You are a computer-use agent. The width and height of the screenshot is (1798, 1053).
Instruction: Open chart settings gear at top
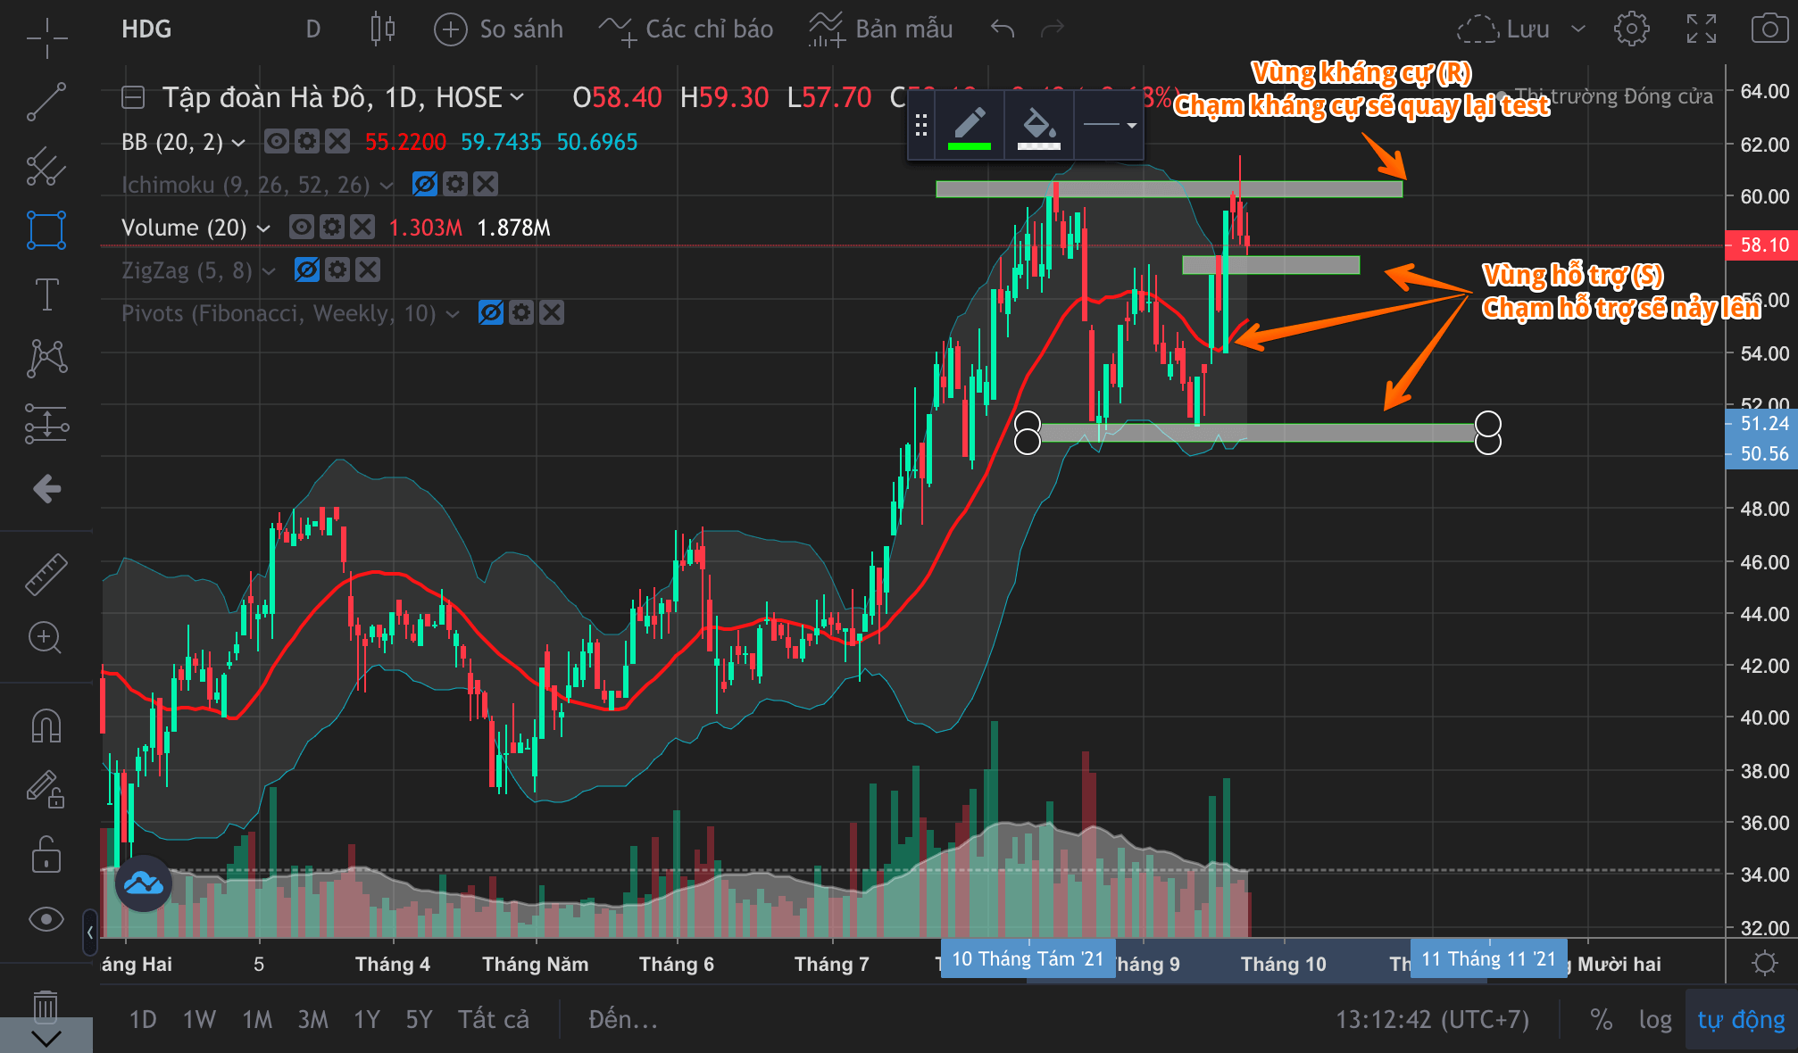point(1631,29)
